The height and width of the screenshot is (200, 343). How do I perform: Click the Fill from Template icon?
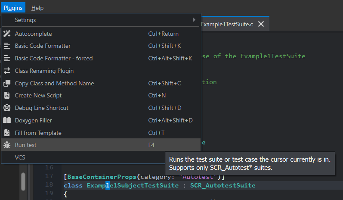(x=7, y=133)
